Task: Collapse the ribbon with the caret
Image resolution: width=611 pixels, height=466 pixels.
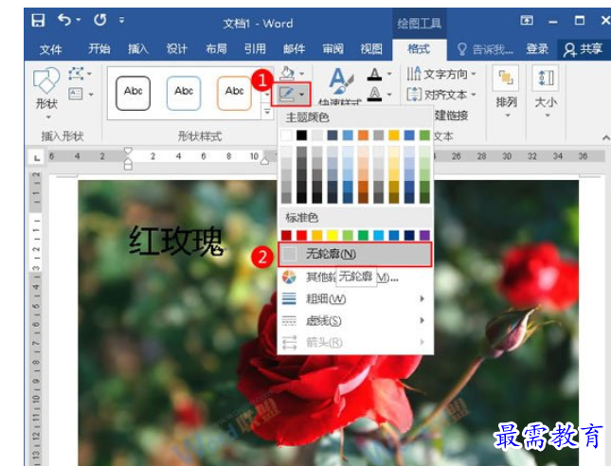Action: tap(605, 137)
